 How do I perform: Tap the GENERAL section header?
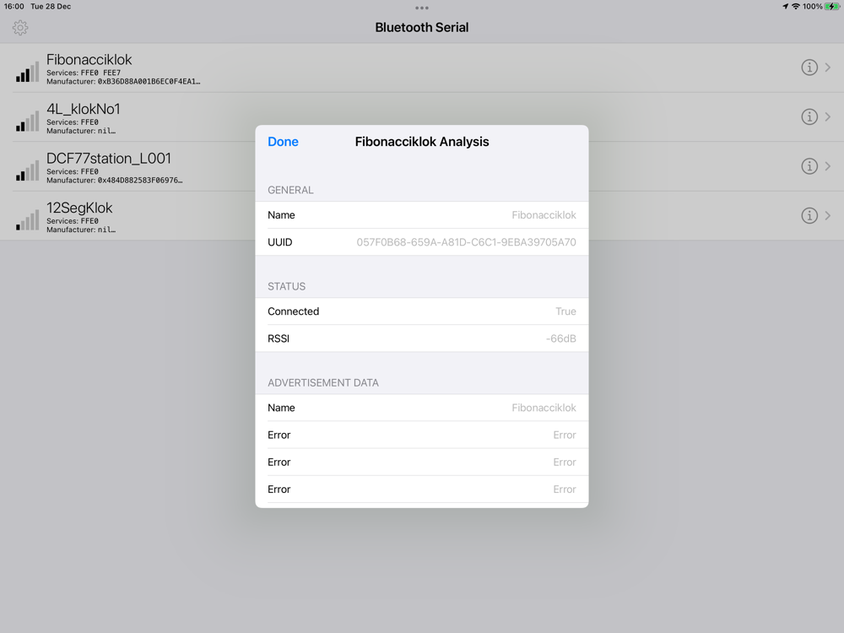tap(290, 190)
